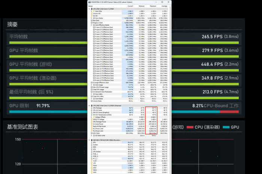Click Total CPU Usage row icon
The height and width of the screenshot is (174, 262).
coord(92,90)
